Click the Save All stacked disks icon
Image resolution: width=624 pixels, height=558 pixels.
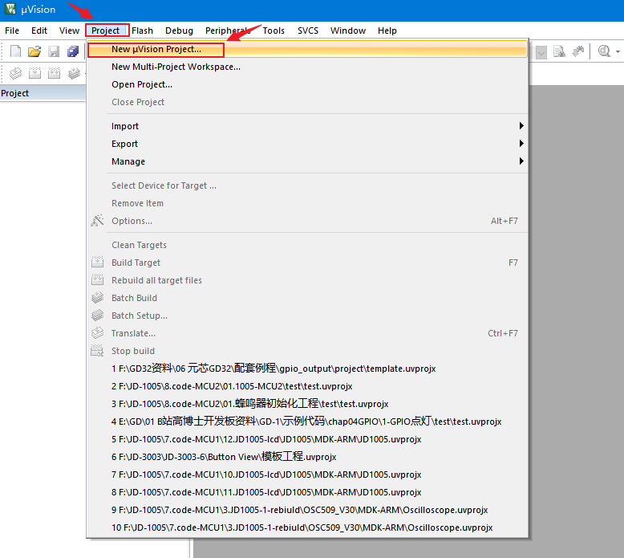[x=73, y=51]
